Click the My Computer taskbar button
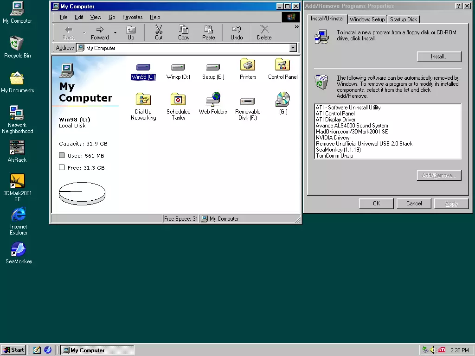Viewport: 475px width, 356px height. 97,350
